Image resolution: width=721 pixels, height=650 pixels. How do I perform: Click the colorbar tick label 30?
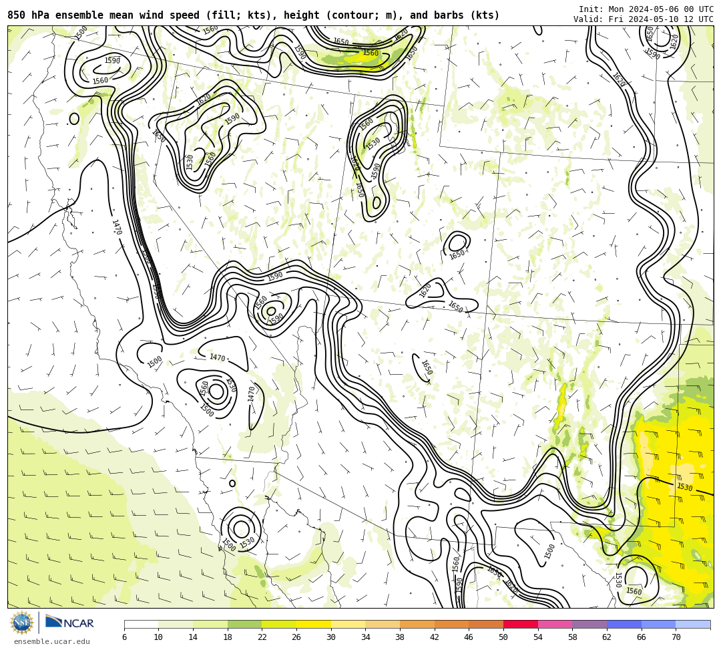point(331,637)
